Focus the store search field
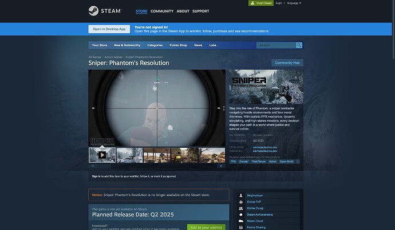The image size is (395, 230). [276, 45]
